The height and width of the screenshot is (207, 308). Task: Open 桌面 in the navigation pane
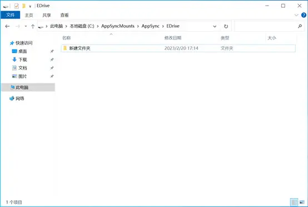tap(23, 52)
